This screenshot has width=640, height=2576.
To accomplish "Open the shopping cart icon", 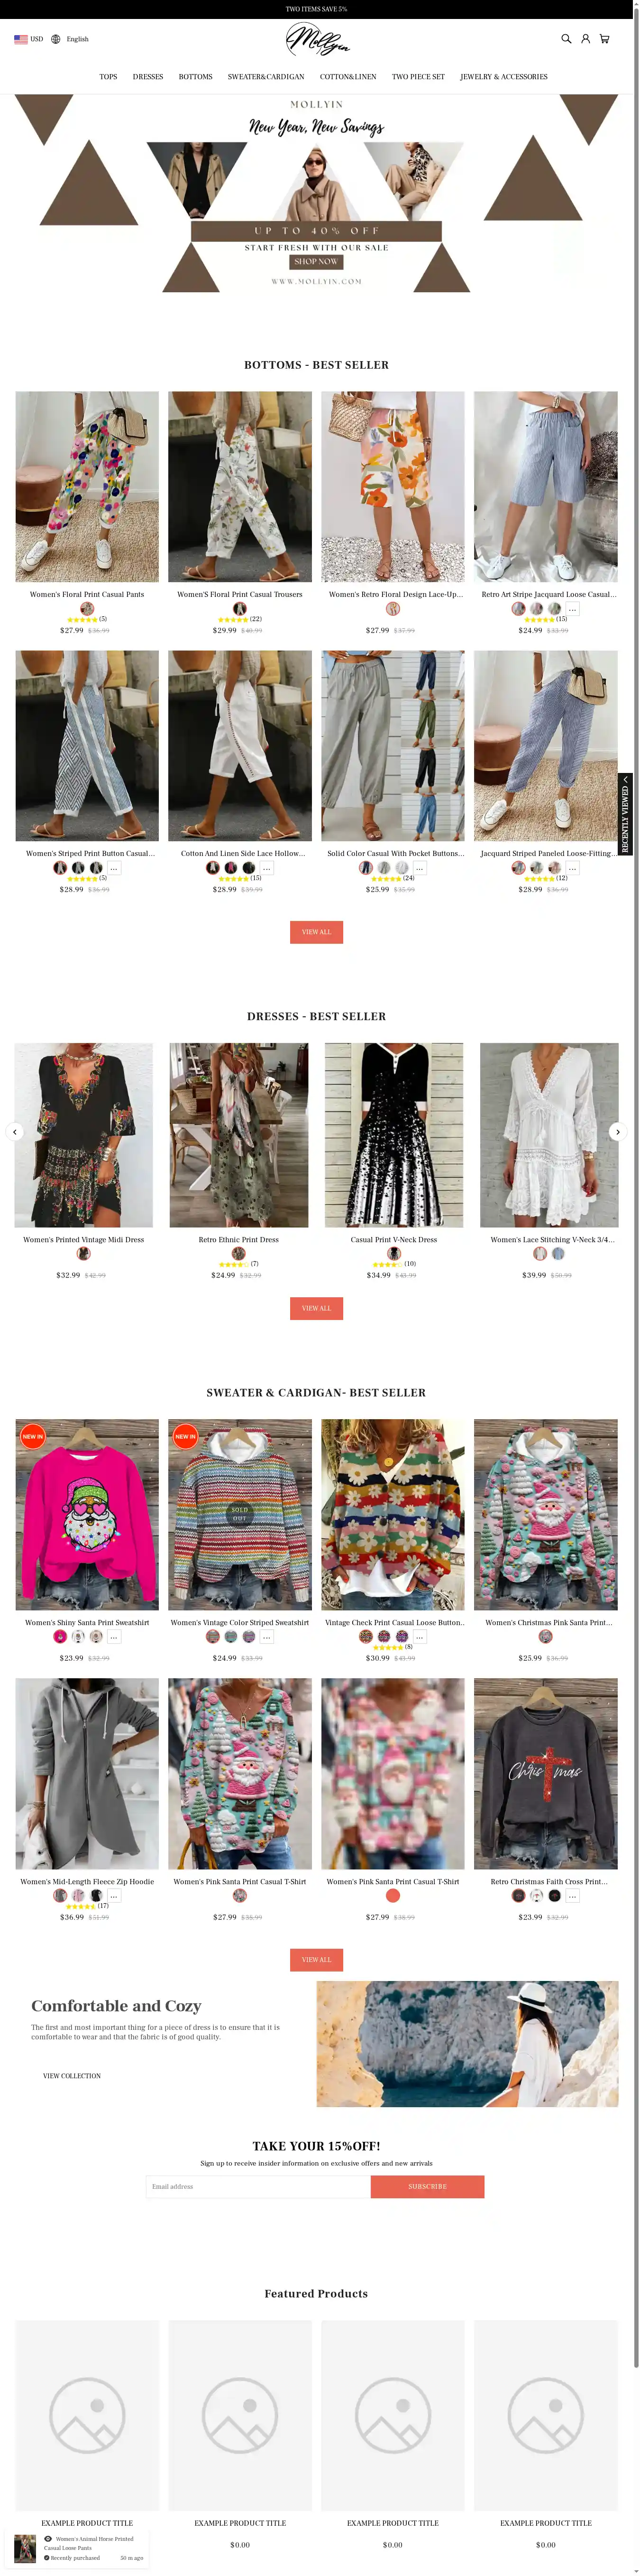I will click(x=604, y=39).
